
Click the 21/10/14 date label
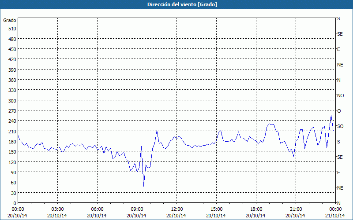335,216
